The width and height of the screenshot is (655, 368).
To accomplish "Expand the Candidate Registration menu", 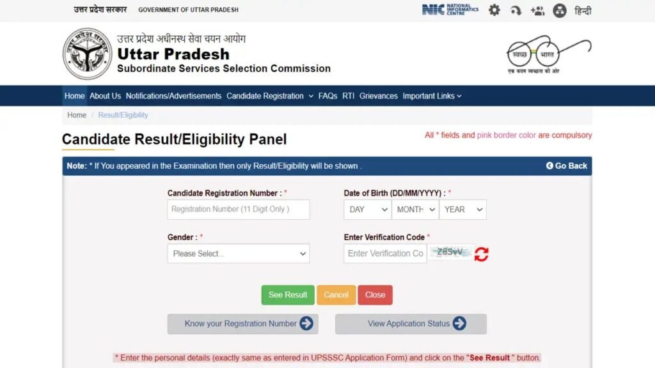I will [270, 96].
